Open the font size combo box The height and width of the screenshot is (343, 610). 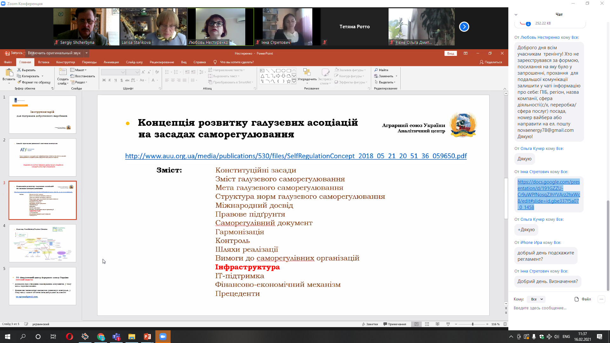coord(133,72)
